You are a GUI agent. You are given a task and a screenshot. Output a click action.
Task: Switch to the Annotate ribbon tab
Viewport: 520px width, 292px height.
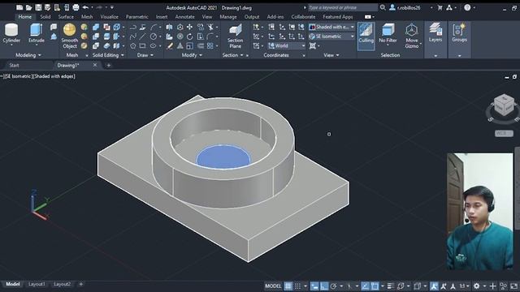pos(184,16)
